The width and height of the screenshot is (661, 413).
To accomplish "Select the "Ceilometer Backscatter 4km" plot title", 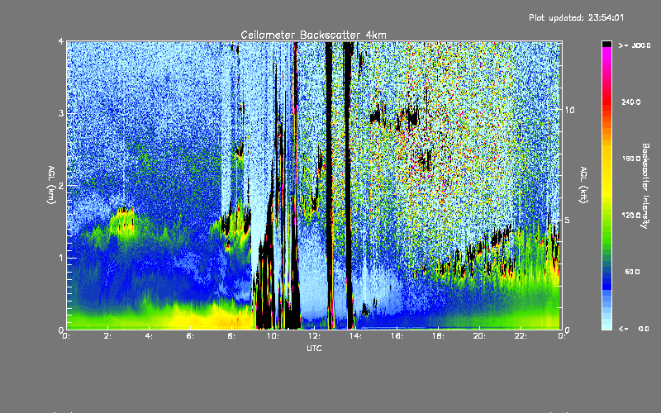I will [313, 35].
